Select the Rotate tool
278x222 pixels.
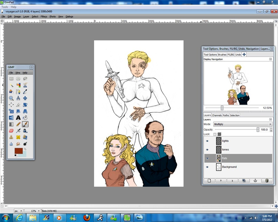(x=25, y=105)
